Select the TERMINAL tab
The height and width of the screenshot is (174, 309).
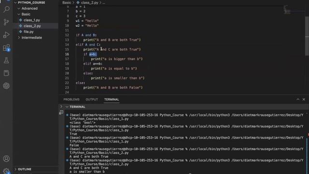[112, 100]
